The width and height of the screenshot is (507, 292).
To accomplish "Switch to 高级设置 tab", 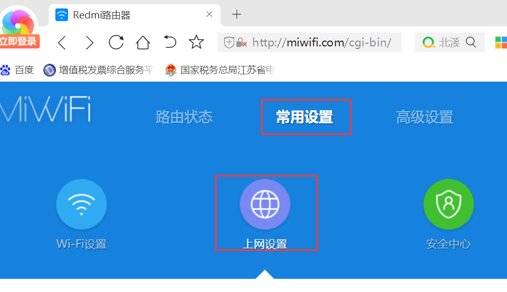I will 425,117.
